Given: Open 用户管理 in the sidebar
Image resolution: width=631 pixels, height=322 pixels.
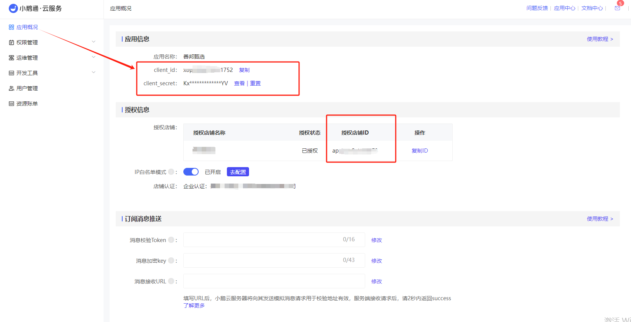Looking at the screenshot, I should [x=27, y=88].
